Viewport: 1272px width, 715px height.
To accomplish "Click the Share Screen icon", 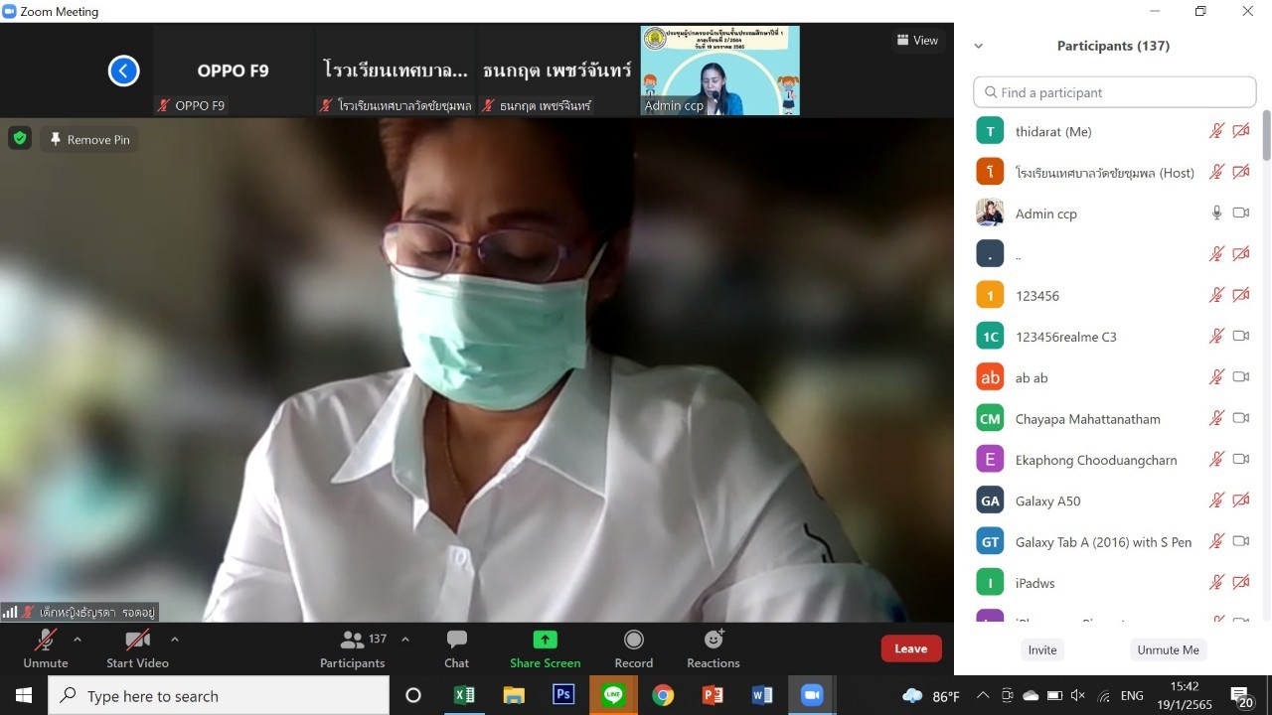I will 545,641.
